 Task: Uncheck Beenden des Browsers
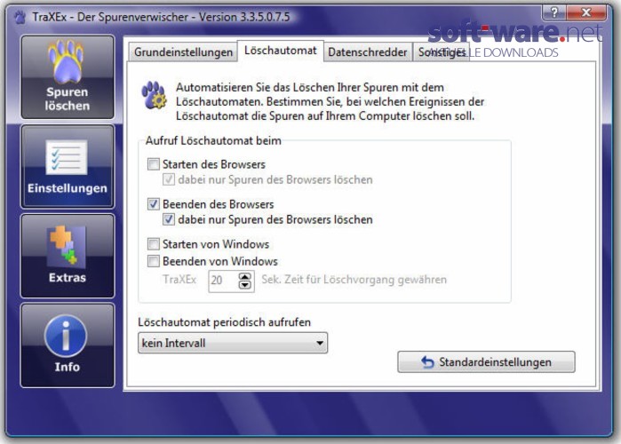tap(154, 204)
